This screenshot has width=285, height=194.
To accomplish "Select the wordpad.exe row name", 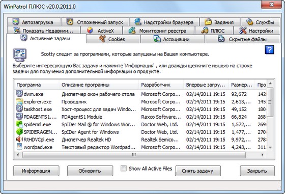I will click(x=38, y=147).
